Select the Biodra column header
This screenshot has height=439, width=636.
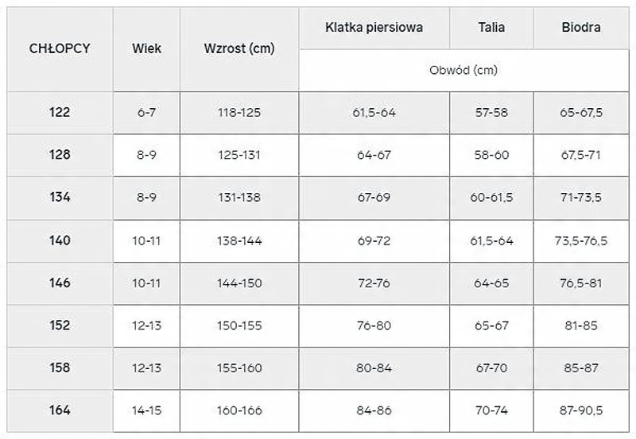pyautogui.click(x=580, y=28)
